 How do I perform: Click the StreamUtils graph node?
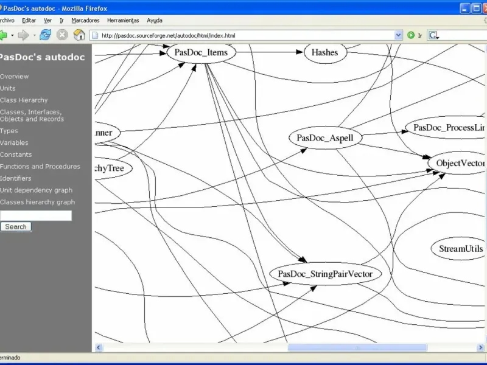pyautogui.click(x=459, y=249)
